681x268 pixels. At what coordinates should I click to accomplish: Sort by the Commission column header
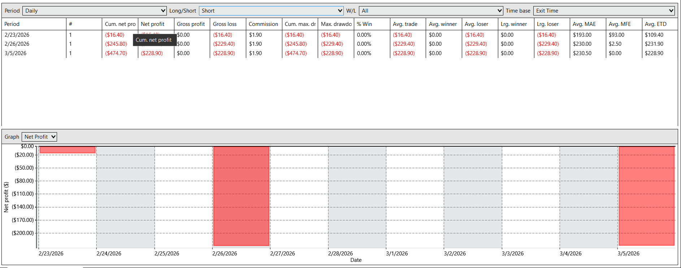click(264, 24)
